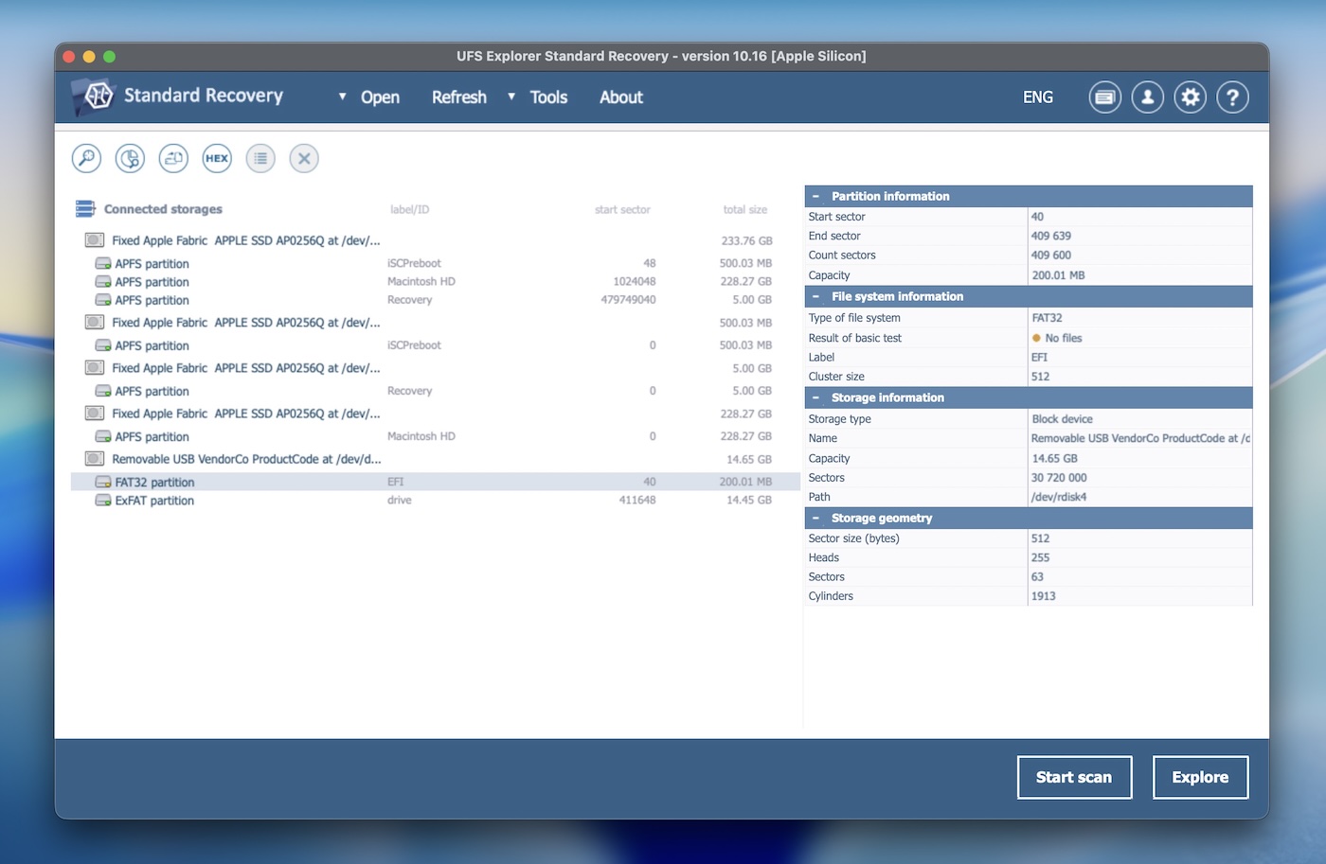Click the help question mark icon

click(1232, 97)
